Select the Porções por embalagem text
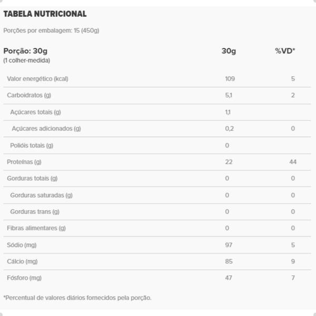The image size is (316, 316). pos(51,31)
